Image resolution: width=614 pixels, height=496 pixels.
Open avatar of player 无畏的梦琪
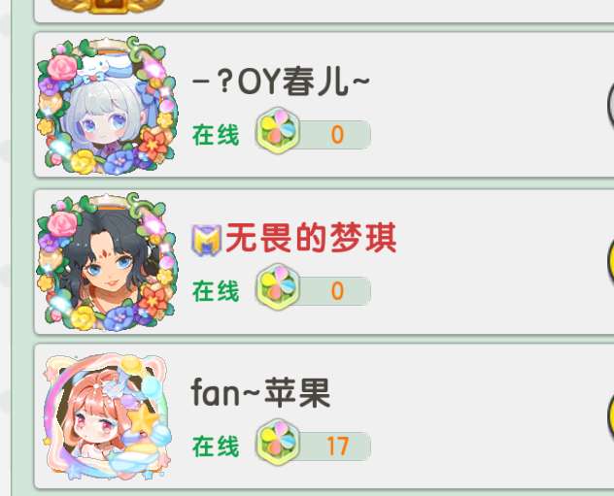pos(107,262)
